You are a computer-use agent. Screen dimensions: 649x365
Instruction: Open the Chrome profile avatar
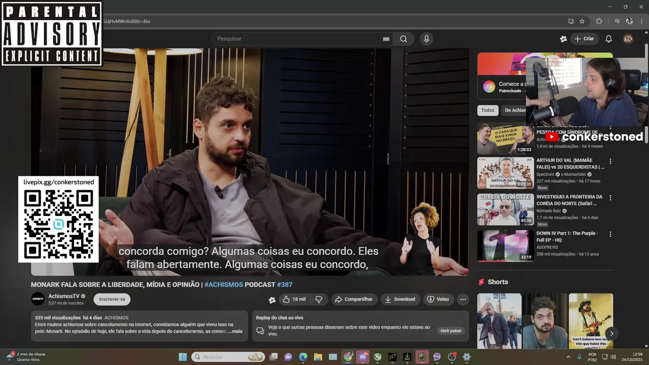click(x=629, y=21)
